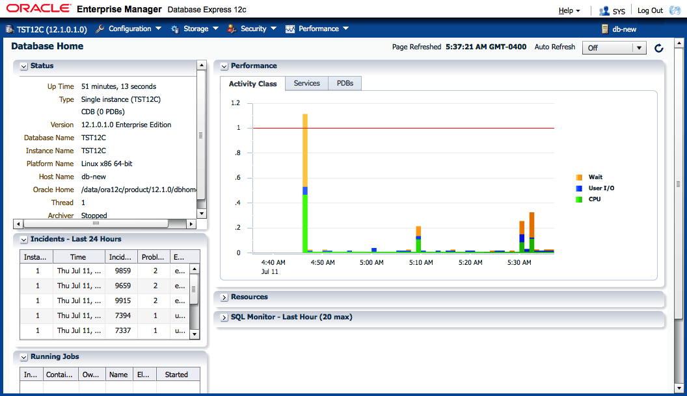Open the Auto Refresh dropdown
The width and height of the screenshot is (687, 396).
click(614, 47)
